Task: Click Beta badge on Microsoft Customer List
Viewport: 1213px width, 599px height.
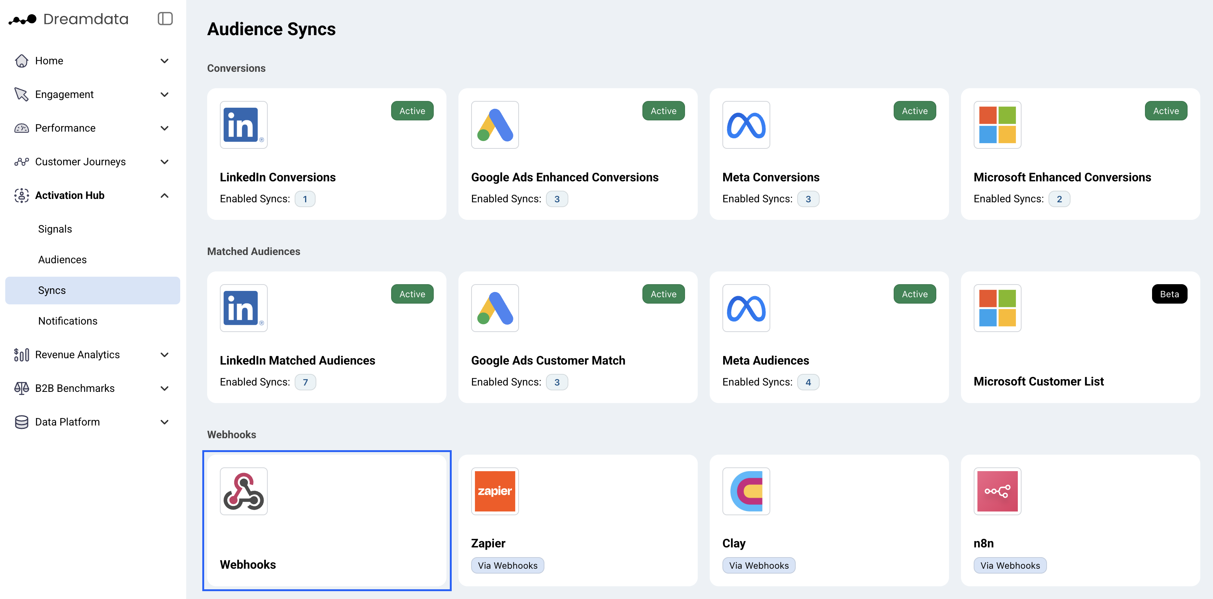Action: click(x=1169, y=294)
